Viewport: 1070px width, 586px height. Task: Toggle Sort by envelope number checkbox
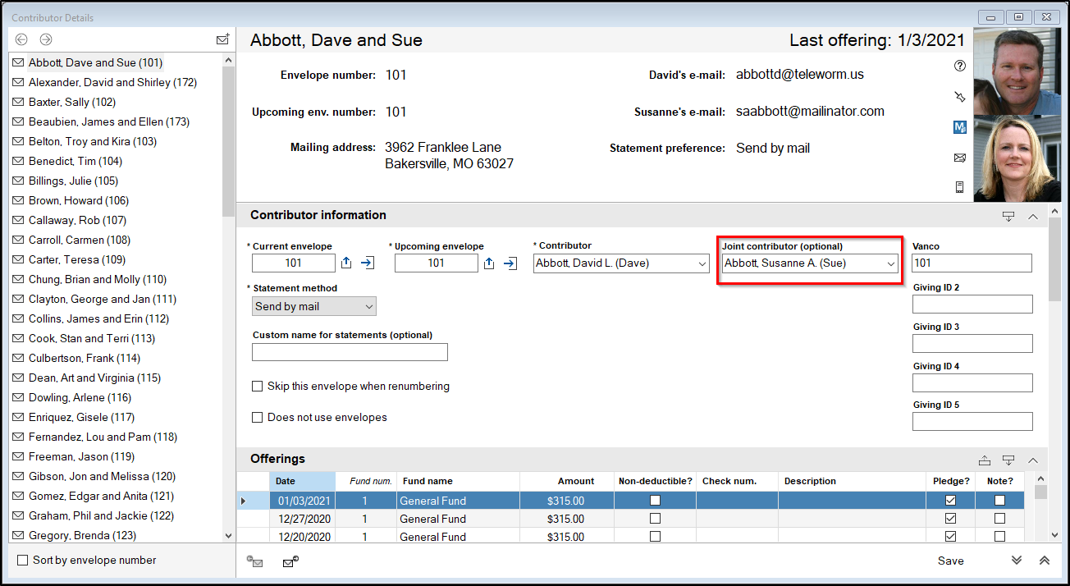click(x=23, y=561)
